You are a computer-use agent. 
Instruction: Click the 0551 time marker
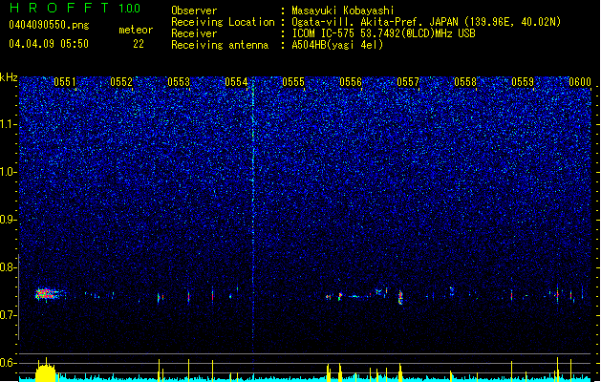(65, 82)
